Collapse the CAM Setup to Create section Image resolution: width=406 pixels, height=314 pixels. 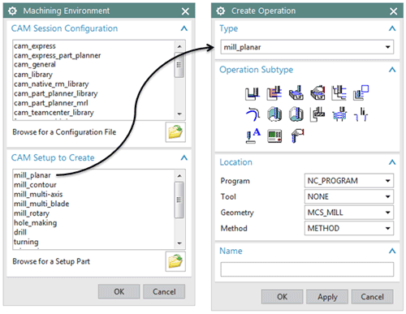pos(184,157)
